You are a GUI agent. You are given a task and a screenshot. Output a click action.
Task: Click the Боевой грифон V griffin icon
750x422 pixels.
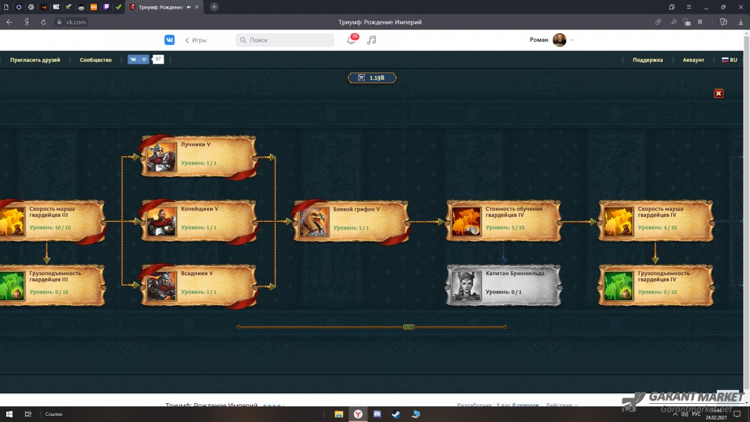tap(314, 221)
